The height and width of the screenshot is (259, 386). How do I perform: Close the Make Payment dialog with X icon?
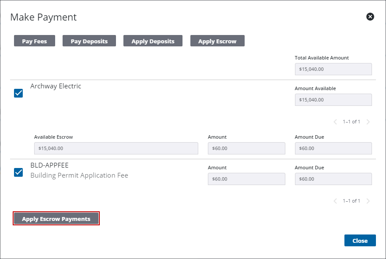[370, 17]
